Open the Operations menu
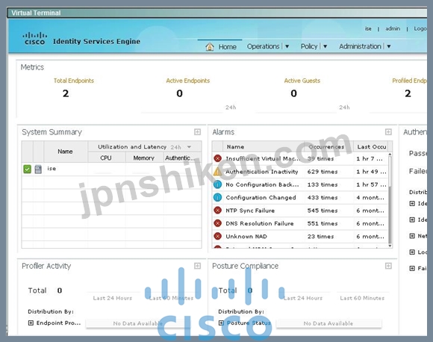 (264, 46)
